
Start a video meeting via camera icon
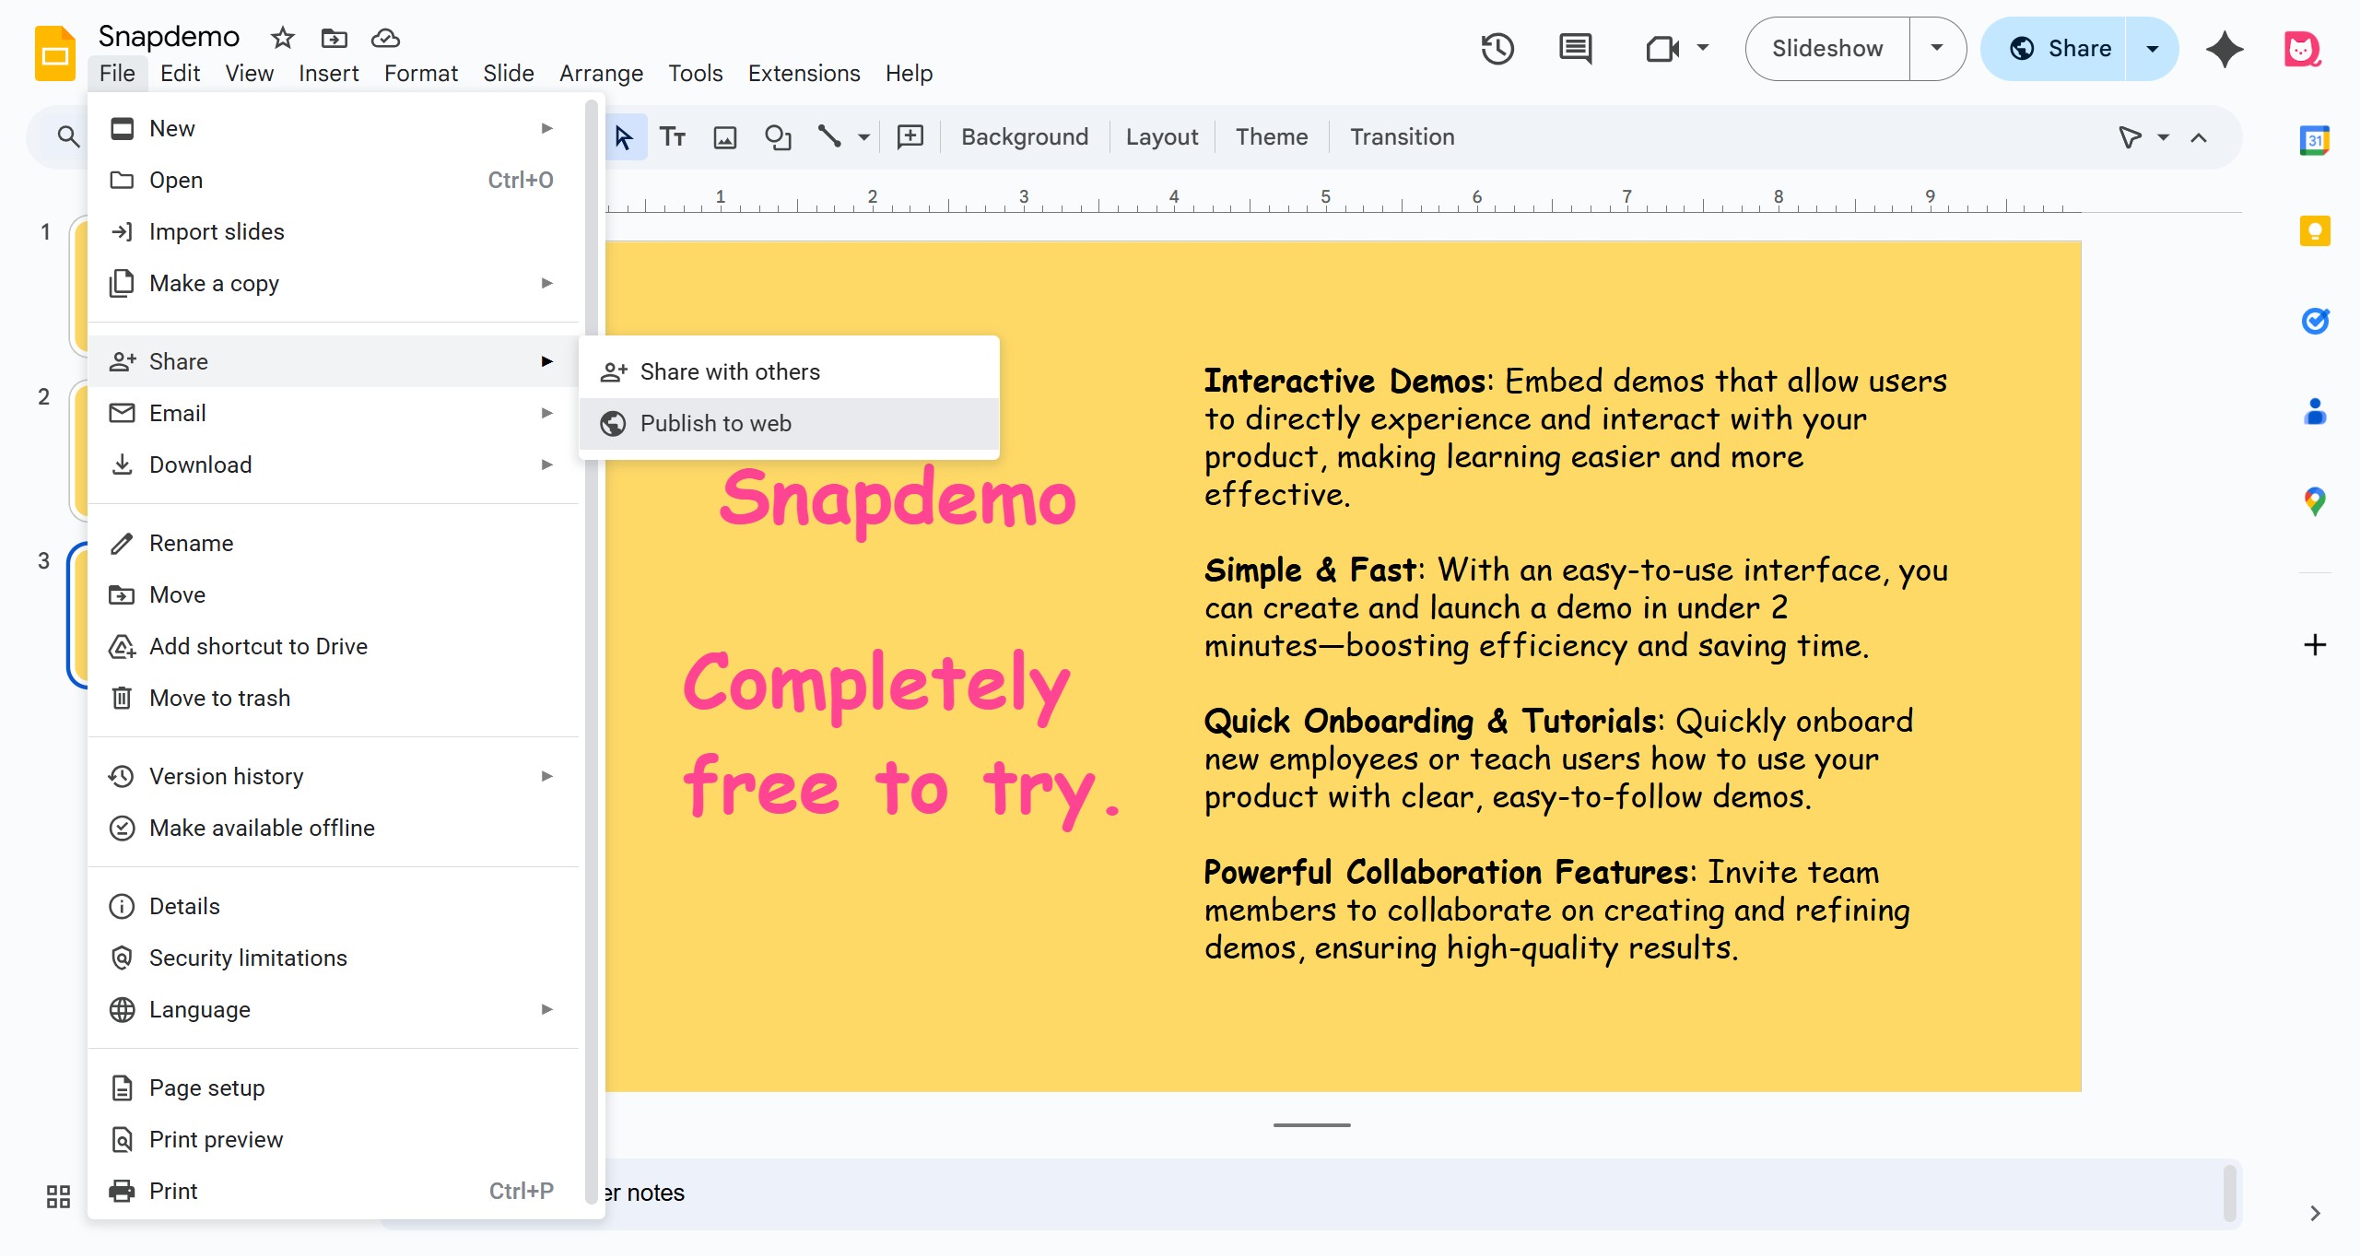[1662, 48]
